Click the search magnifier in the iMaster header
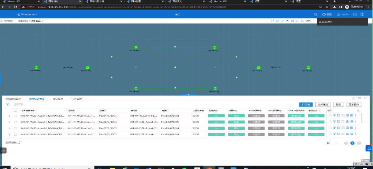373x169 pixels. (315, 14)
